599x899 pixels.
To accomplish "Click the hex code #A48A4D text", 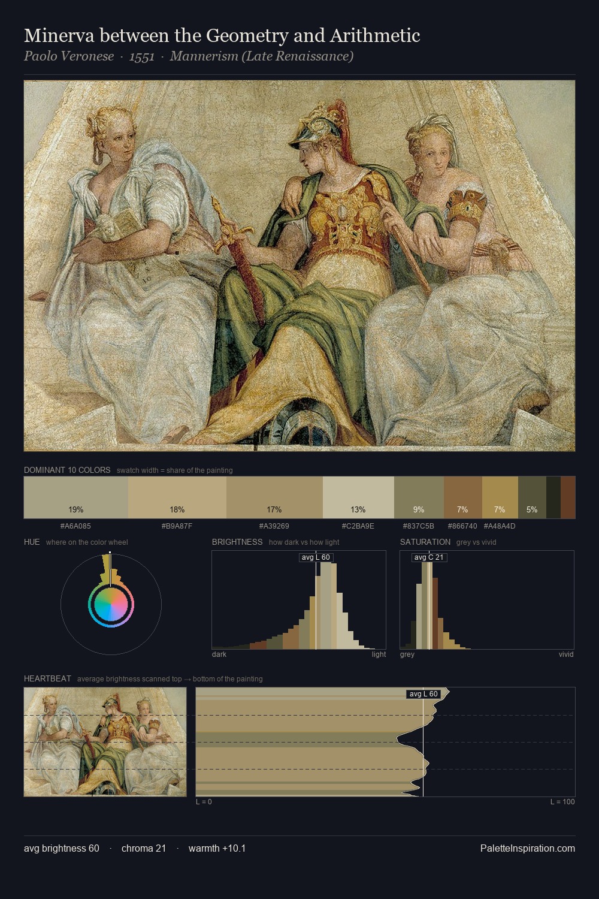I will pos(500,526).
